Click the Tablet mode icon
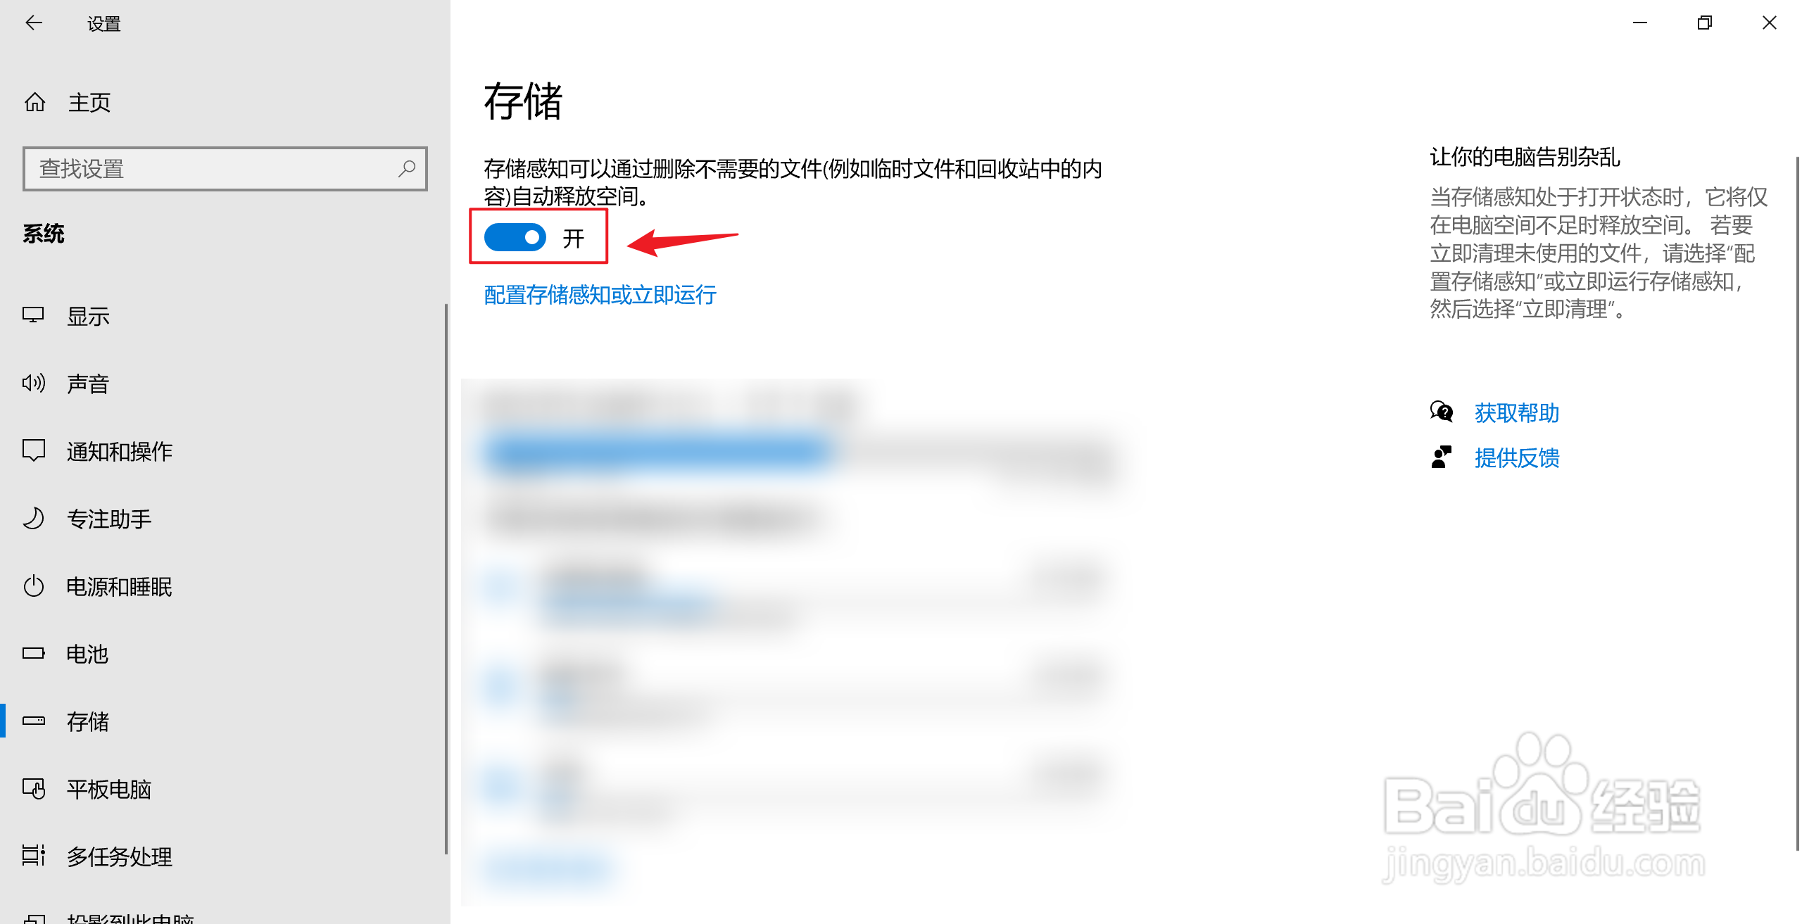 pos(33,789)
